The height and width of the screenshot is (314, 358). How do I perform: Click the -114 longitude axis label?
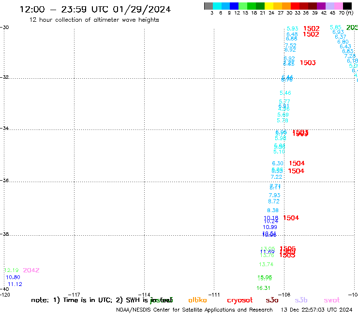[144, 295]
